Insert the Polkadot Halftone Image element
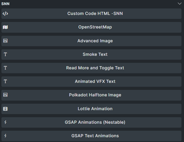 [x=91, y=95]
